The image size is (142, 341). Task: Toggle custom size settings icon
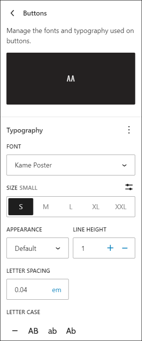pos(129,187)
